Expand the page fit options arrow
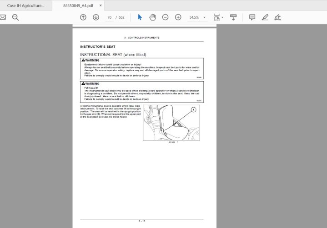327x228 pixels. click(x=222, y=17)
